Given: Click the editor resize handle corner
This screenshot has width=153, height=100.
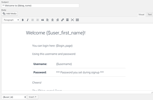Looking at the screenshot, I should 152,92.
